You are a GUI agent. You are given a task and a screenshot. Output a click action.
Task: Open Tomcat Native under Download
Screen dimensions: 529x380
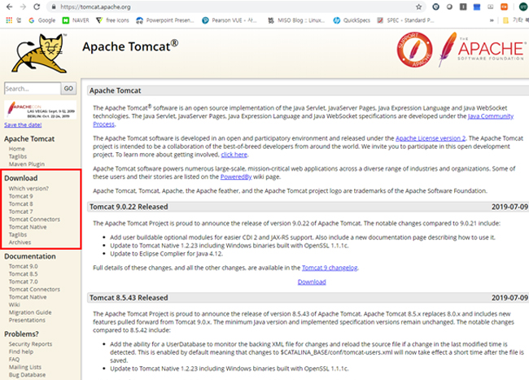pos(28,227)
